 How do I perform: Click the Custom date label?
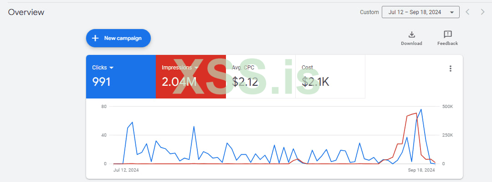369,12
